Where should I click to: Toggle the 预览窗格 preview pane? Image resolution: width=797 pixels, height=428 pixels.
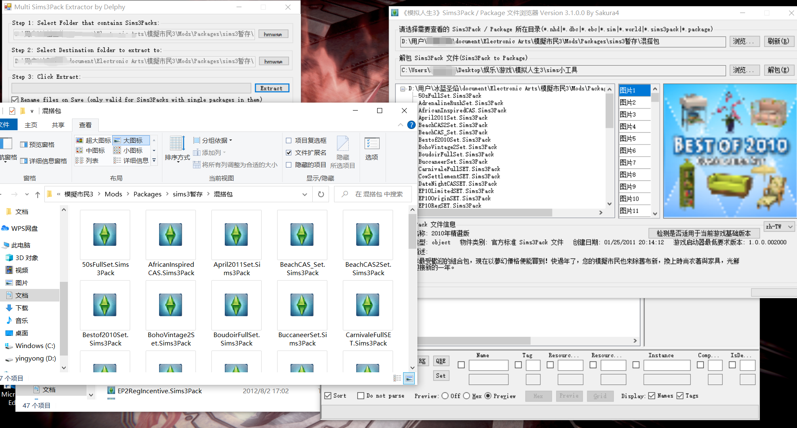pos(37,144)
